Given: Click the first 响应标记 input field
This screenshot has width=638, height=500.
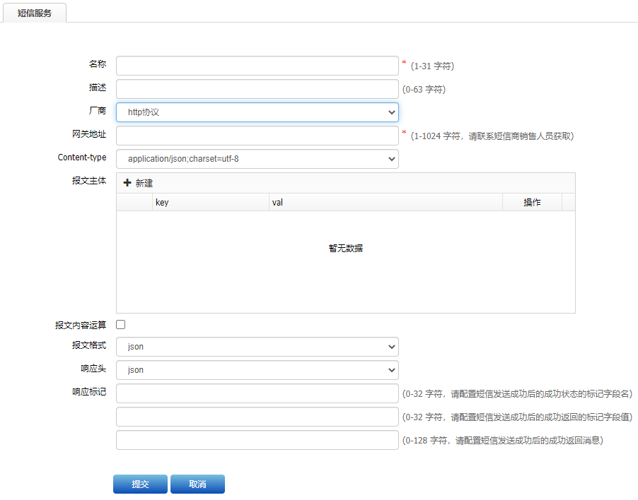Looking at the screenshot, I should (x=257, y=393).
